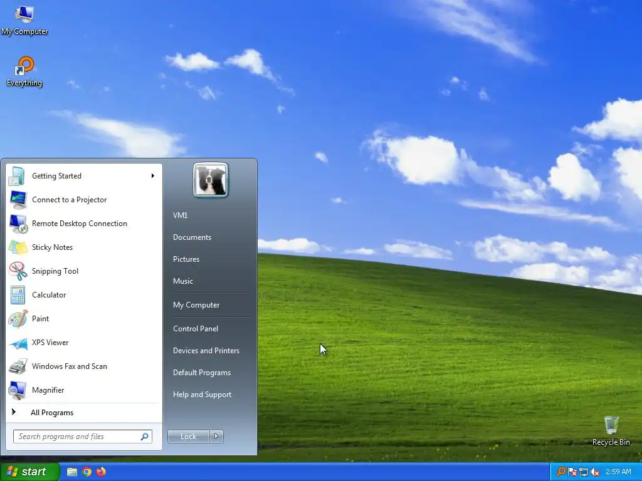Open the shutdown options arrow next to Lock
The image size is (642, 481).
pos(216,437)
